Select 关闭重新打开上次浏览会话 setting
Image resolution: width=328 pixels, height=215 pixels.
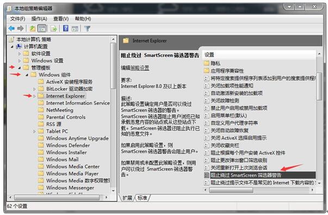[239, 168]
